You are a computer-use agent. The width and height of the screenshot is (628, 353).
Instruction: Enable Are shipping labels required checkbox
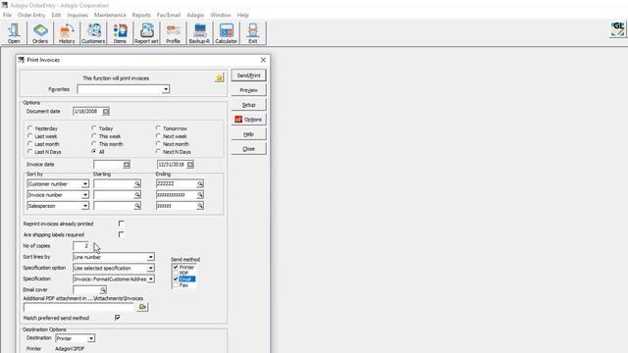121,234
